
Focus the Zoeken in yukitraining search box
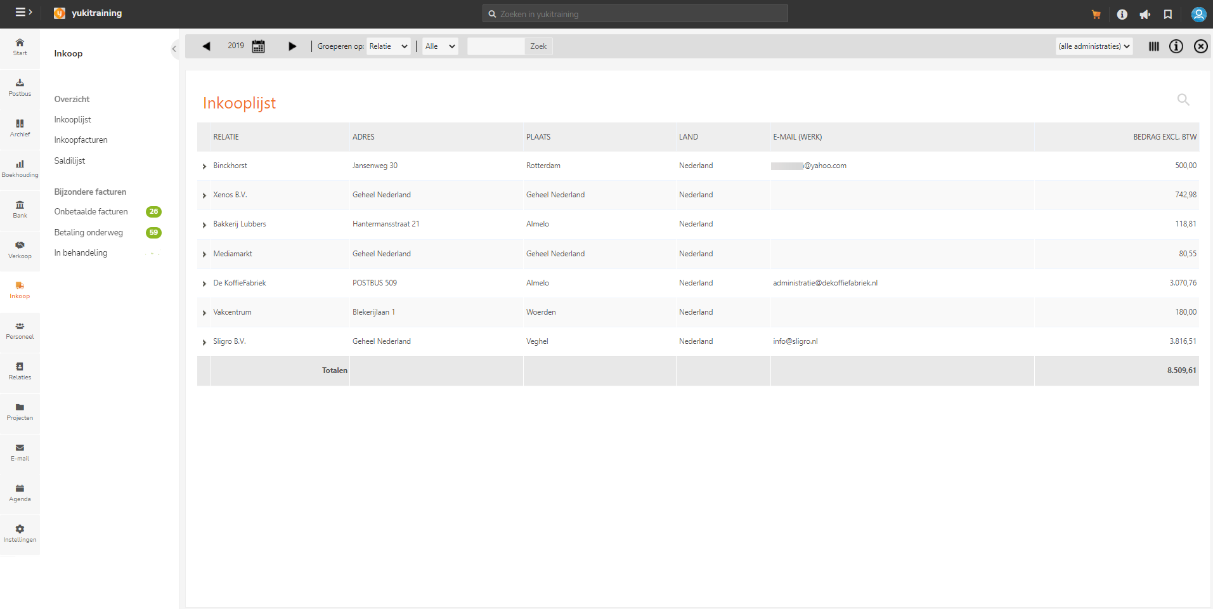click(x=635, y=13)
